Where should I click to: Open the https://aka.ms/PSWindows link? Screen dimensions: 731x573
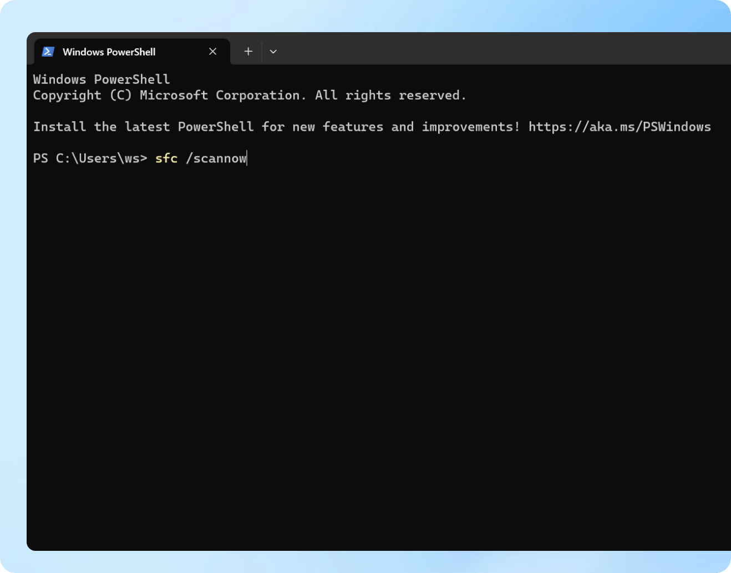point(620,127)
